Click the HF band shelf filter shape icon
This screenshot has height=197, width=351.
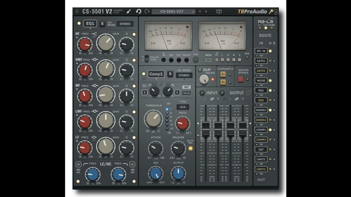94,34
